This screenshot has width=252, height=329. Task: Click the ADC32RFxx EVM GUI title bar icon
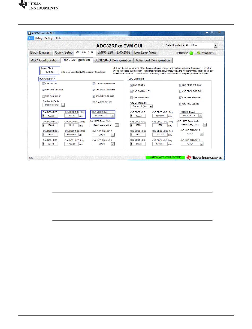coord(30,33)
